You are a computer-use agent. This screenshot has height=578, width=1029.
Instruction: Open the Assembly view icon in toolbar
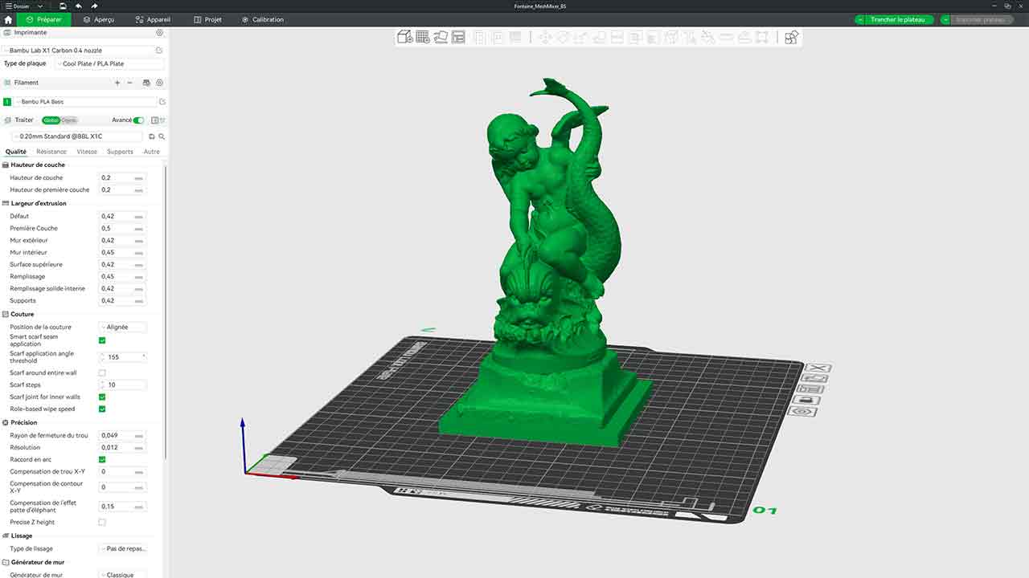[791, 37]
